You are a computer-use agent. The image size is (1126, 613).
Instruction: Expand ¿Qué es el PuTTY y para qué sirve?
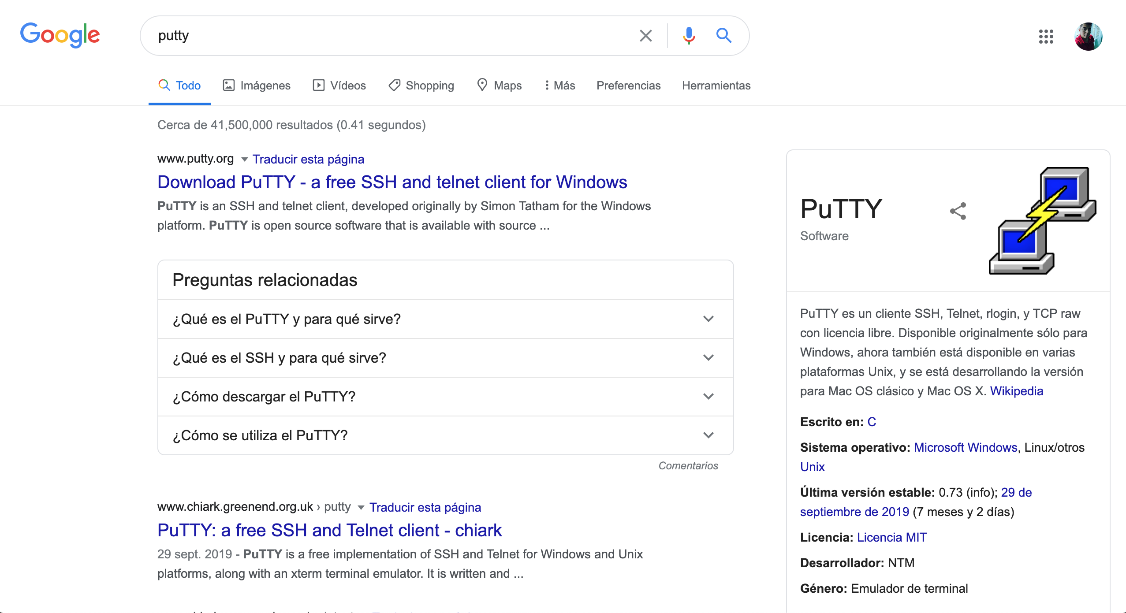pyautogui.click(x=445, y=319)
